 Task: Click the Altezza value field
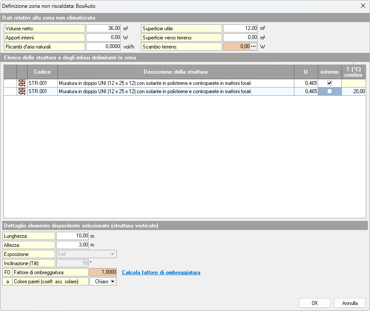(73, 245)
